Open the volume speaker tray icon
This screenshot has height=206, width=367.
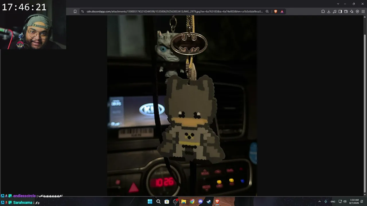[345, 201]
